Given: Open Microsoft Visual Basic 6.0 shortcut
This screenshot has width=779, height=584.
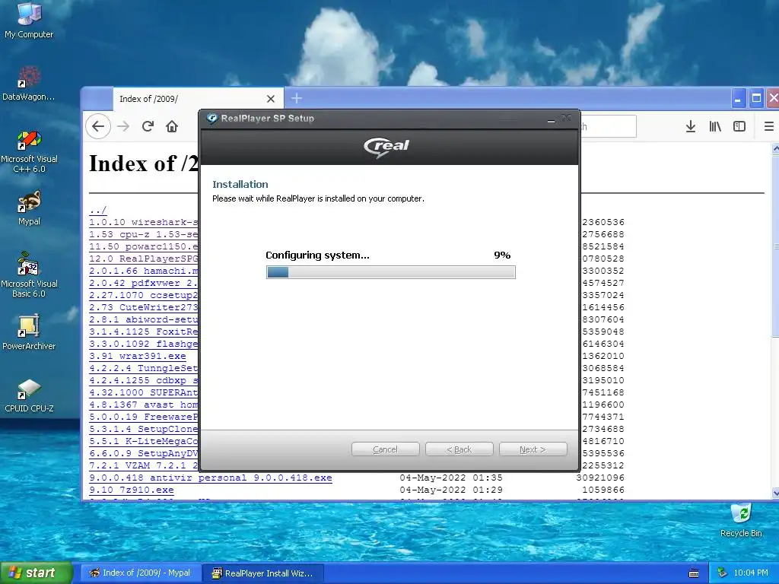Looking at the screenshot, I should (29, 275).
